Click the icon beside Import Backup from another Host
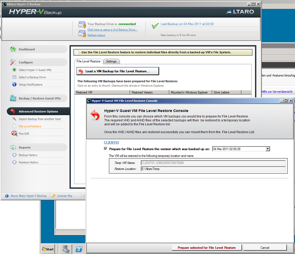The image size is (295, 254). point(14,119)
